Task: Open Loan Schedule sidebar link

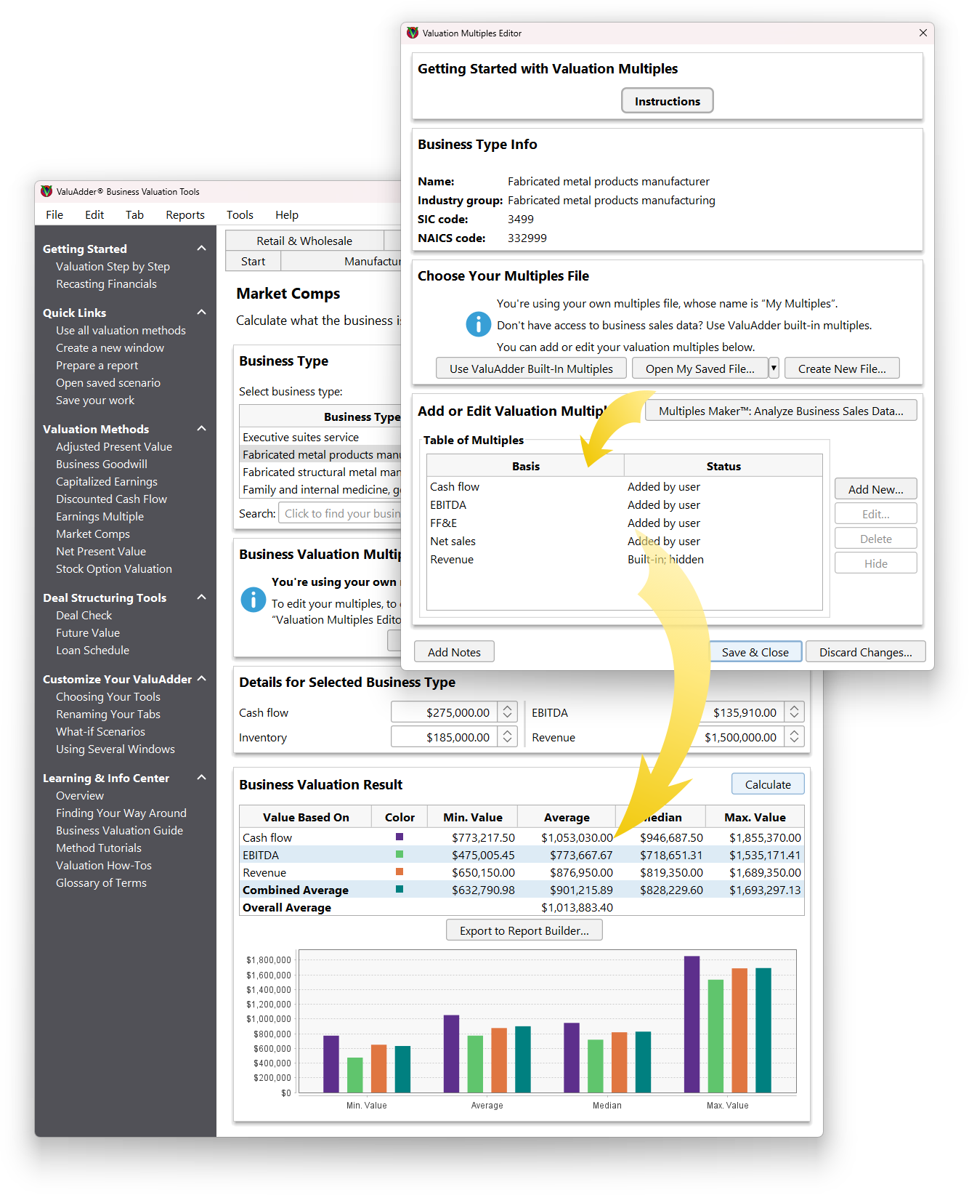Action: pos(92,650)
